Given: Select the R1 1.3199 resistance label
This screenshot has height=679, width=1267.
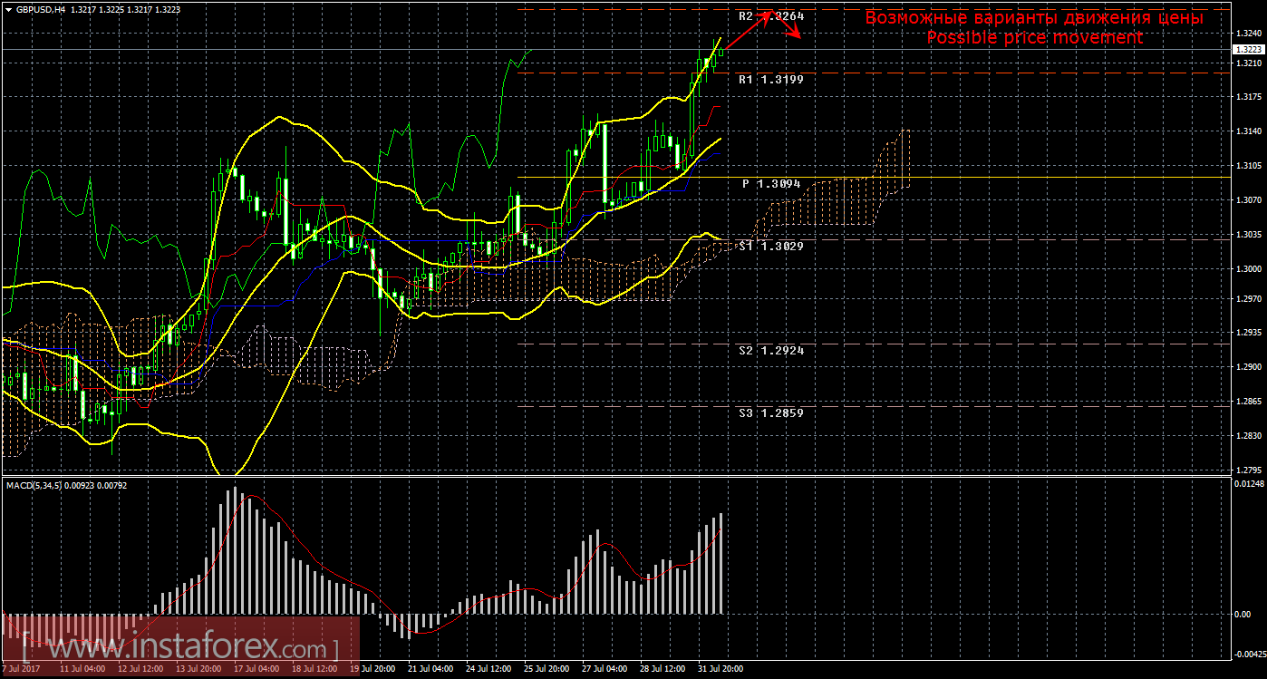Looking at the screenshot, I should (770, 80).
